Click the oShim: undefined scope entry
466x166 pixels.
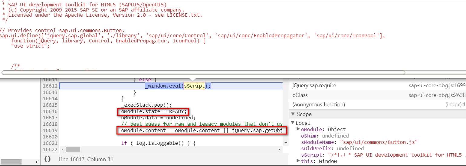click(x=325, y=136)
